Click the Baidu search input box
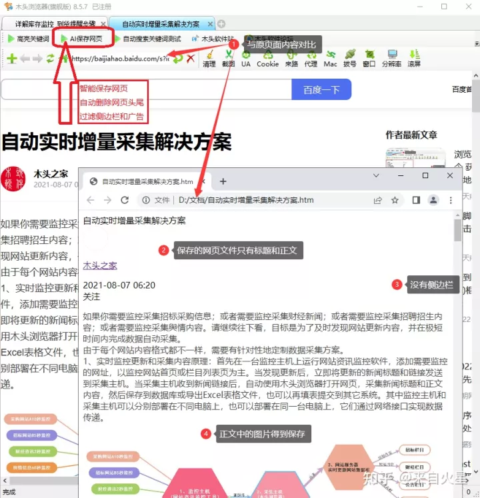This screenshot has height=498, width=480. coord(147,89)
